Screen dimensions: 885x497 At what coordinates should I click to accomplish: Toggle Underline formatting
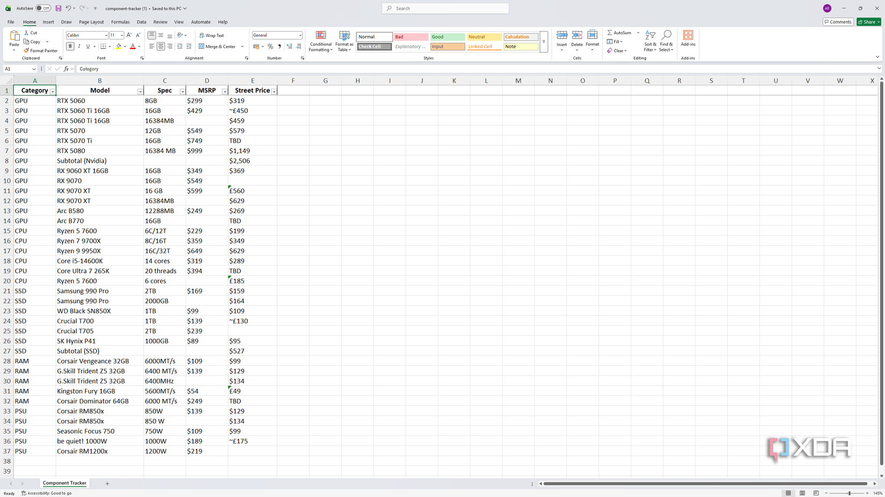(x=88, y=47)
